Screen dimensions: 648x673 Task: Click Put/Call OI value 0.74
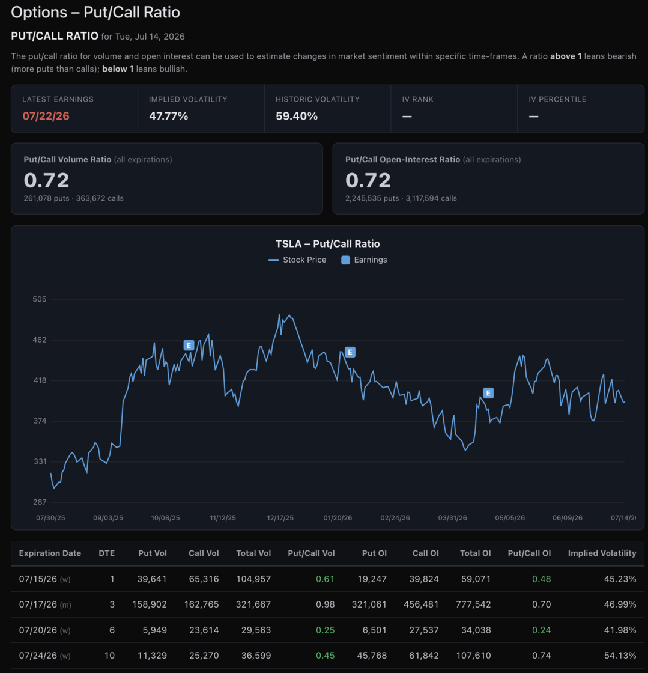tap(541, 656)
